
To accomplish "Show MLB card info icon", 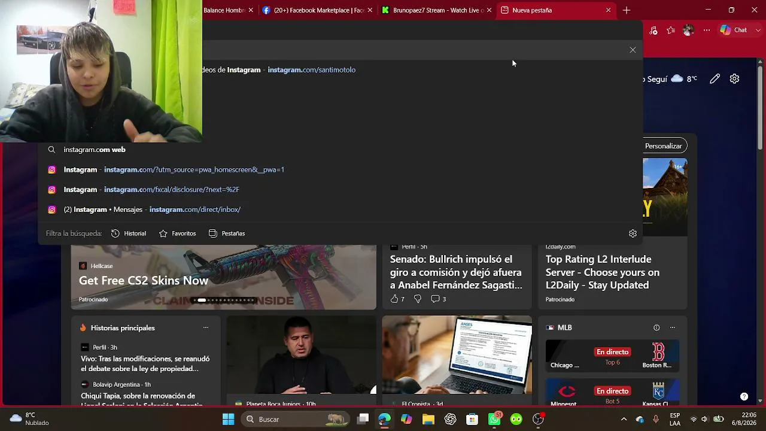I will pyautogui.click(x=656, y=327).
